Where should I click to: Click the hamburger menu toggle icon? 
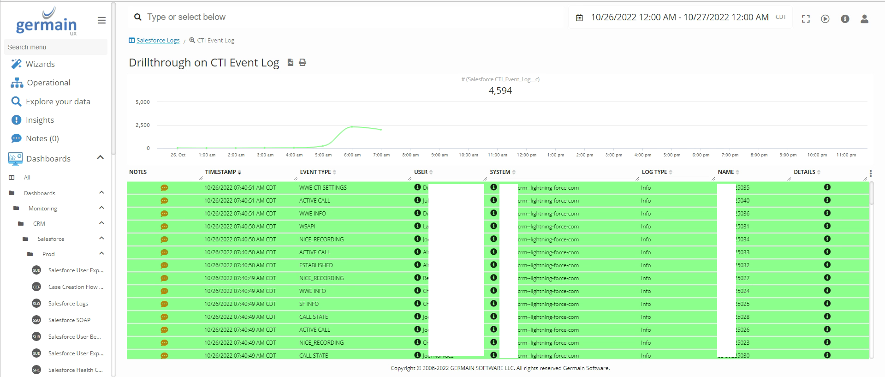[102, 20]
